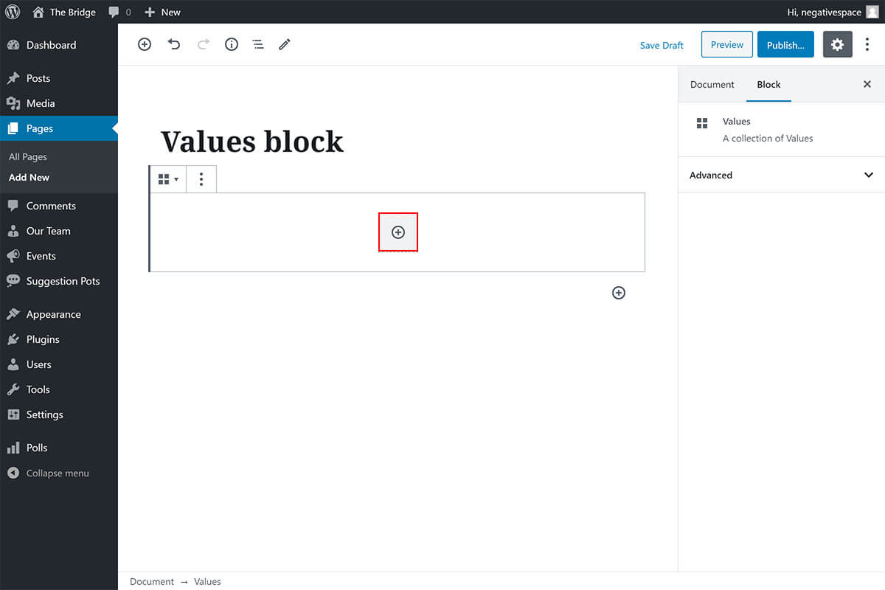
Task: Open the three-dot more options menu at top right
Action: [x=867, y=44]
